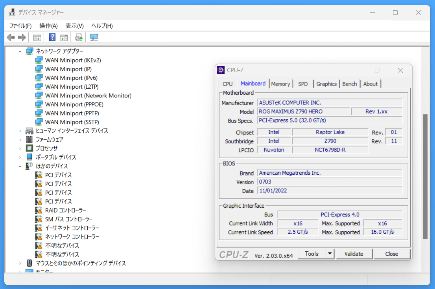Click scan for hardware changes monitor icon

click(x=94, y=37)
